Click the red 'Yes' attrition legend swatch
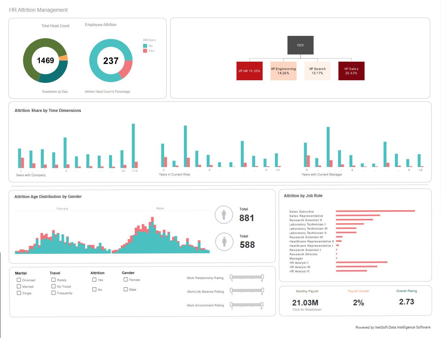The height and width of the screenshot is (338, 441). (x=145, y=51)
